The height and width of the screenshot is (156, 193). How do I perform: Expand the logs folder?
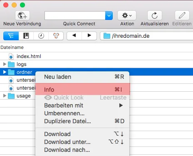5,64
